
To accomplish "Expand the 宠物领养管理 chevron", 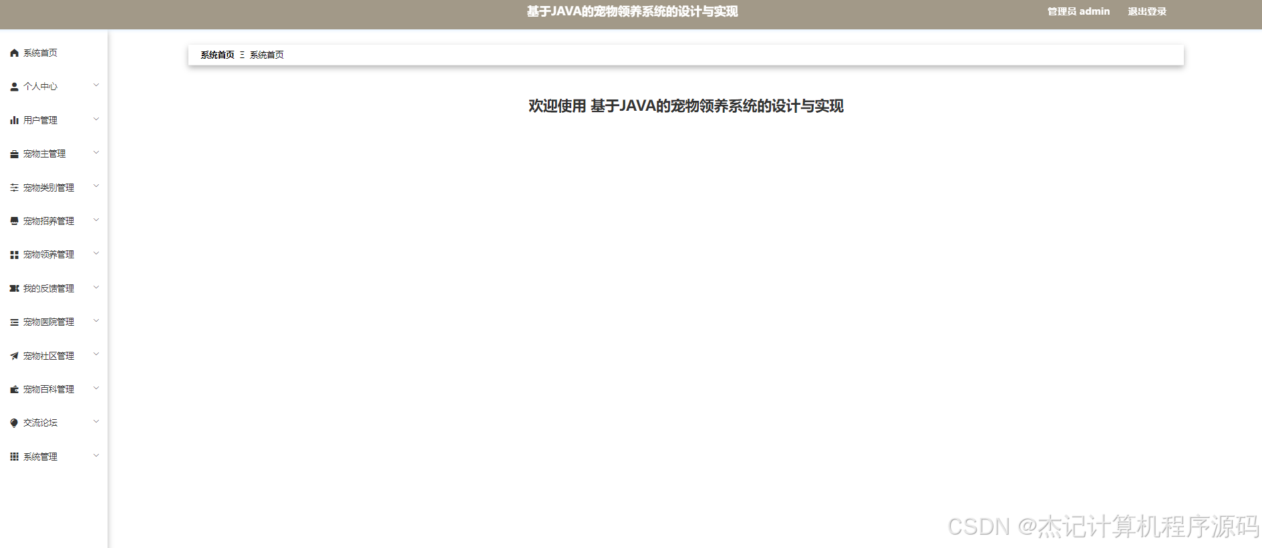I will pos(96,254).
